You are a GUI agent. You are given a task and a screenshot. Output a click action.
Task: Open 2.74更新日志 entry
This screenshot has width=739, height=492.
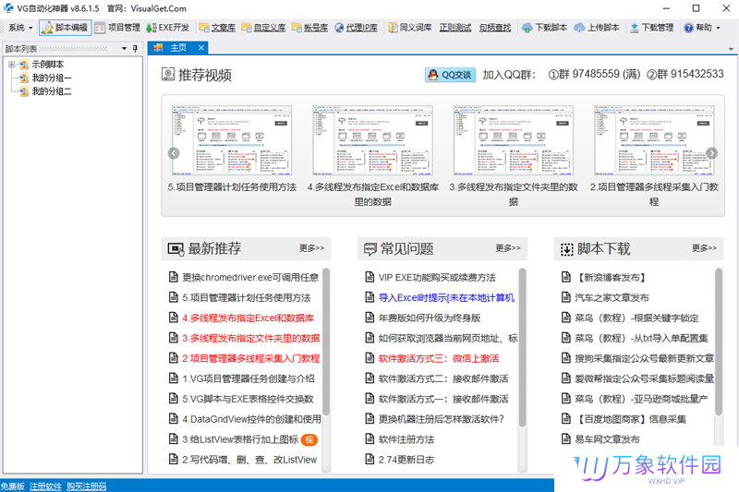[406, 460]
